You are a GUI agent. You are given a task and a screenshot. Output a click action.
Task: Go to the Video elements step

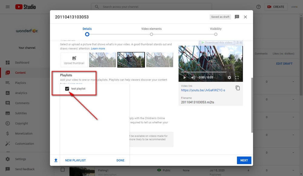tap(151, 34)
